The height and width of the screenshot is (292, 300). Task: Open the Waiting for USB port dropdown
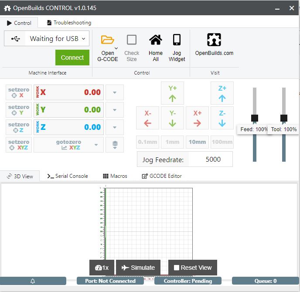(x=57, y=39)
